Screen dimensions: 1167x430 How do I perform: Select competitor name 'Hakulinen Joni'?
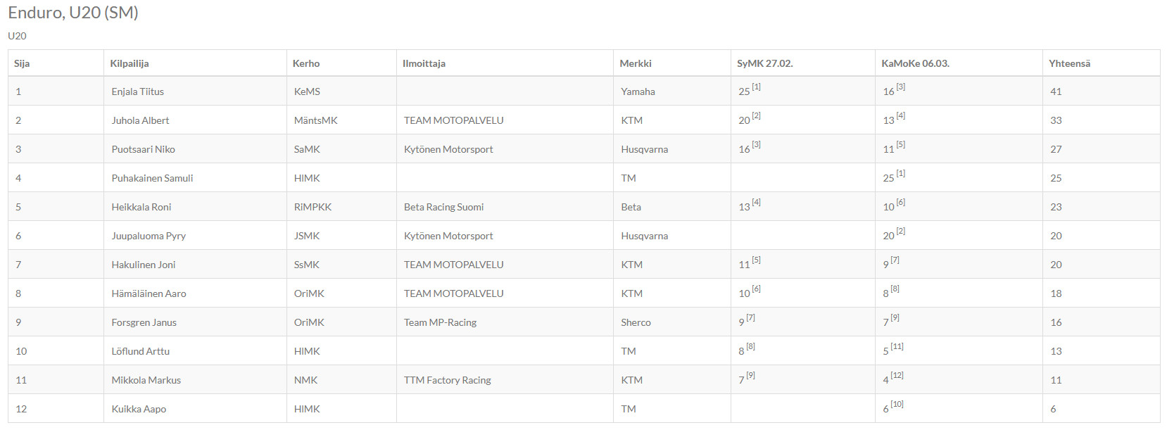(x=144, y=265)
